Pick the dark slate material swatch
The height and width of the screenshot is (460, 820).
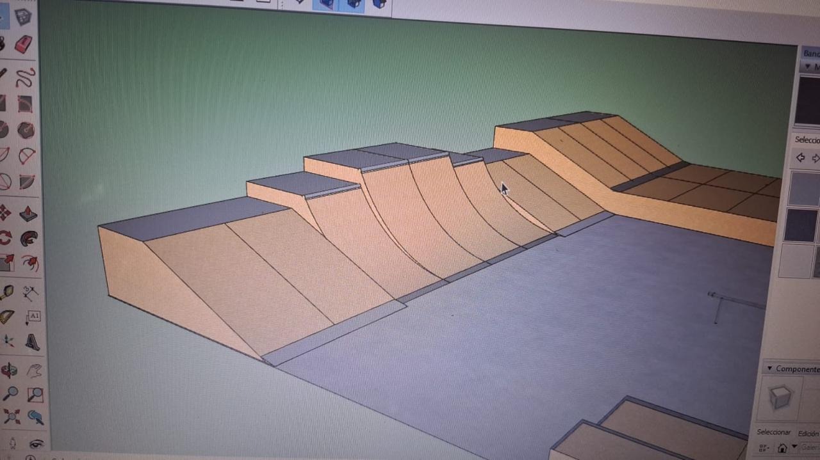coord(801,225)
